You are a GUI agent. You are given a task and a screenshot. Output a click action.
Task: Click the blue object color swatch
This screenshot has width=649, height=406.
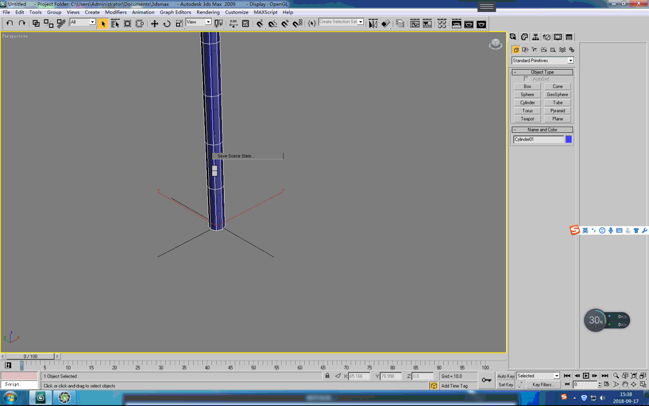(x=568, y=139)
